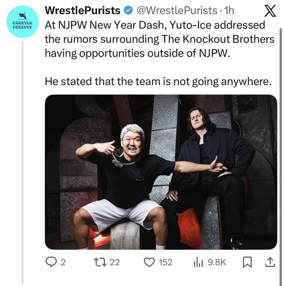Open the reply comment icon

51,262
